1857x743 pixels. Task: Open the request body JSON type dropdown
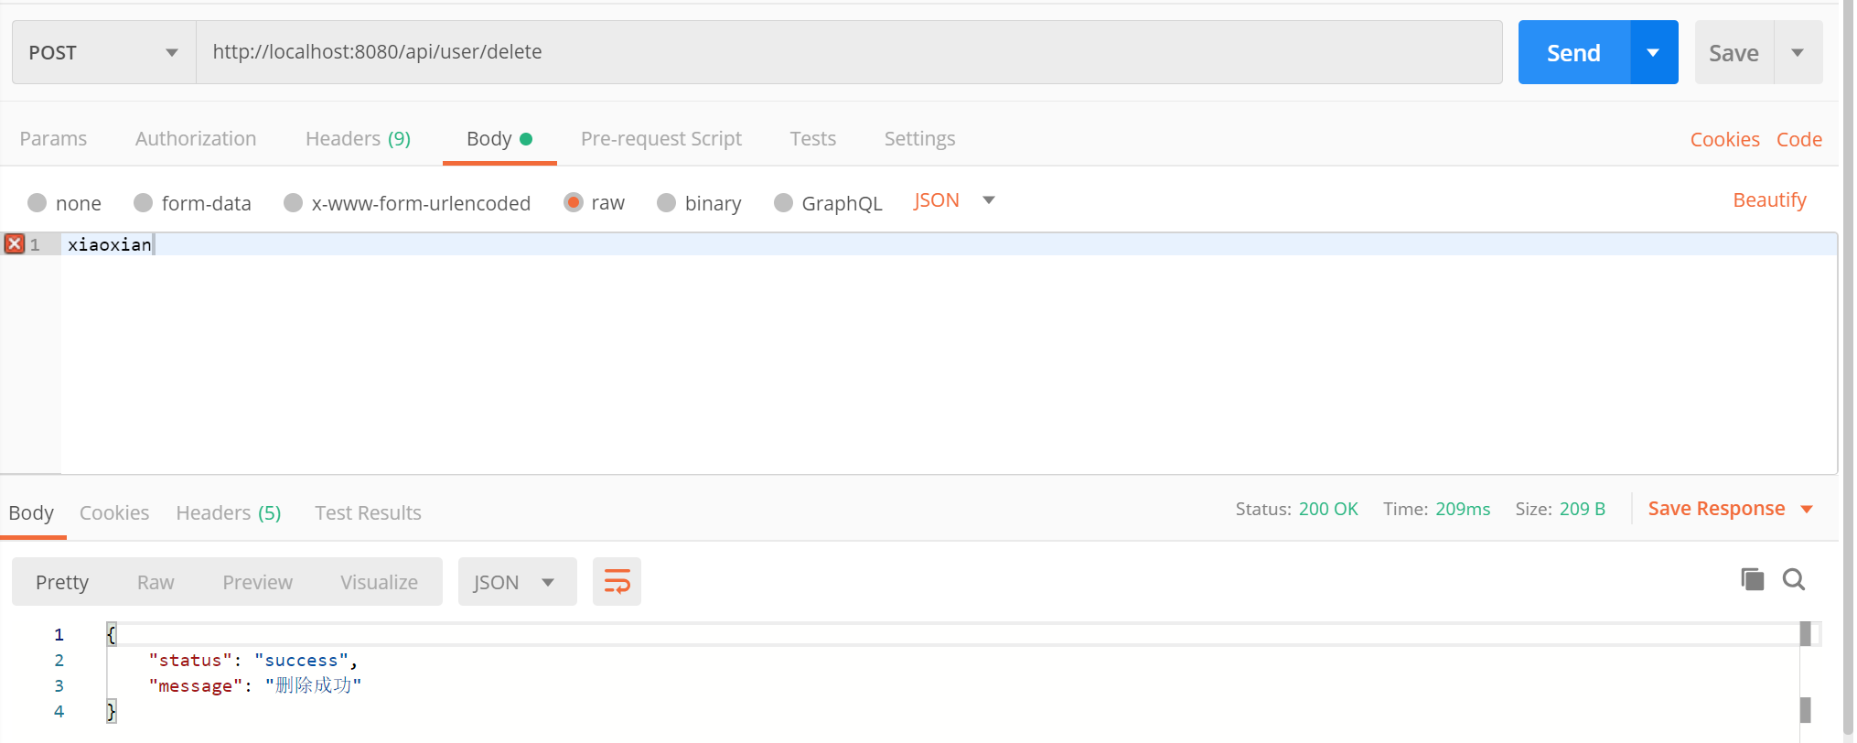pyautogui.click(x=954, y=200)
